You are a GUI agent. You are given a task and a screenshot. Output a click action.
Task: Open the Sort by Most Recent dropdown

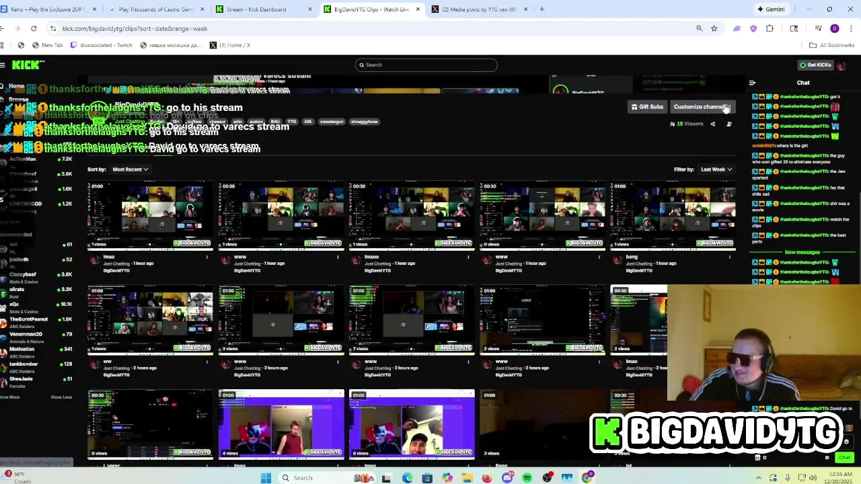pyautogui.click(x=130, y=169)
